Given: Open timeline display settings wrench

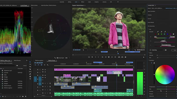Looking at the screenshot, I should click(x=48, y=65).
